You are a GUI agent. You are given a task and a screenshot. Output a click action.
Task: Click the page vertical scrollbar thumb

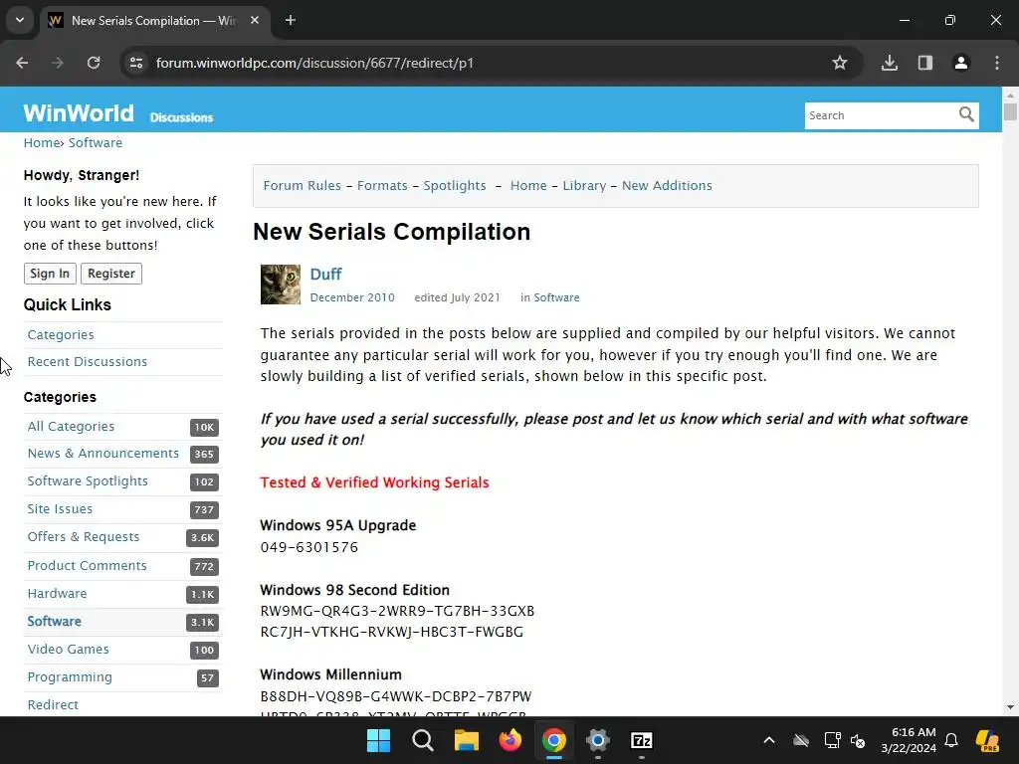[1010, 111]
